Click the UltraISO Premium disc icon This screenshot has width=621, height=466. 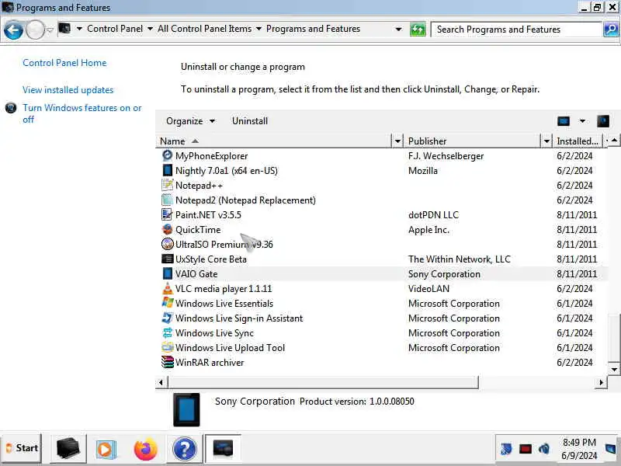pyautogui.click(x=167, y=244)
